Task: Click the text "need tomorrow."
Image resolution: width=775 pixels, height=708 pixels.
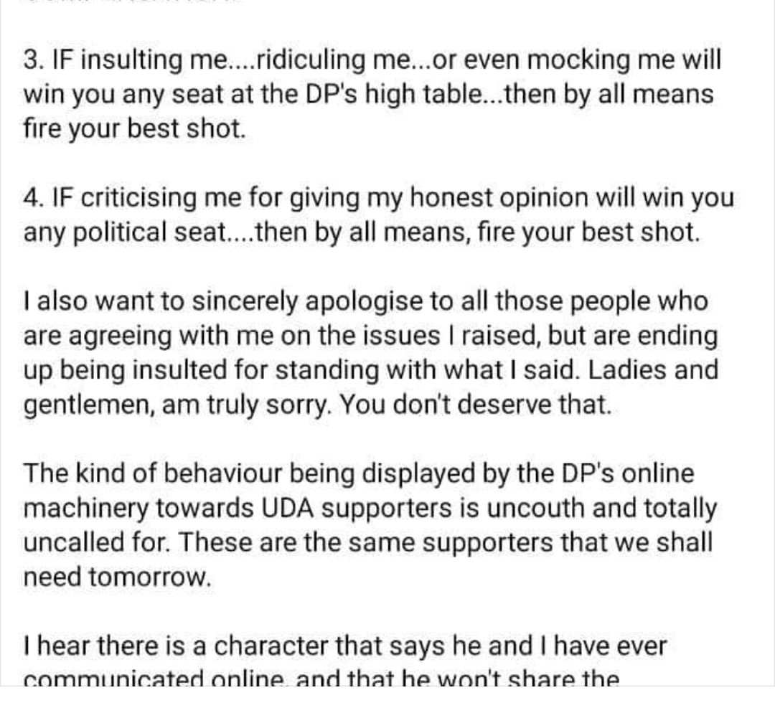Action: (x=118, y=577)
